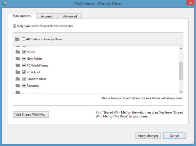
Task: Click the Resumes folder icon
Action: click(18, 86)
